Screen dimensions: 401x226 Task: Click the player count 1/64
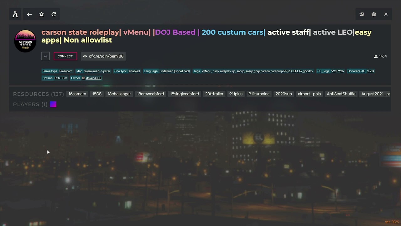coord(381,56)
